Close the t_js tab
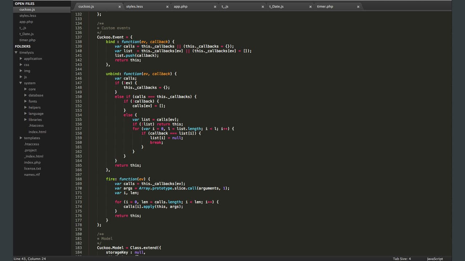 coord(263,6)
